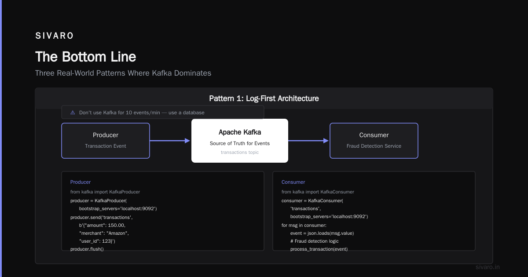The height and width of the screenshot is (277, 528).
Task: Click the Pattern 1: Log-First Architecture header
Action: [264, 98]
